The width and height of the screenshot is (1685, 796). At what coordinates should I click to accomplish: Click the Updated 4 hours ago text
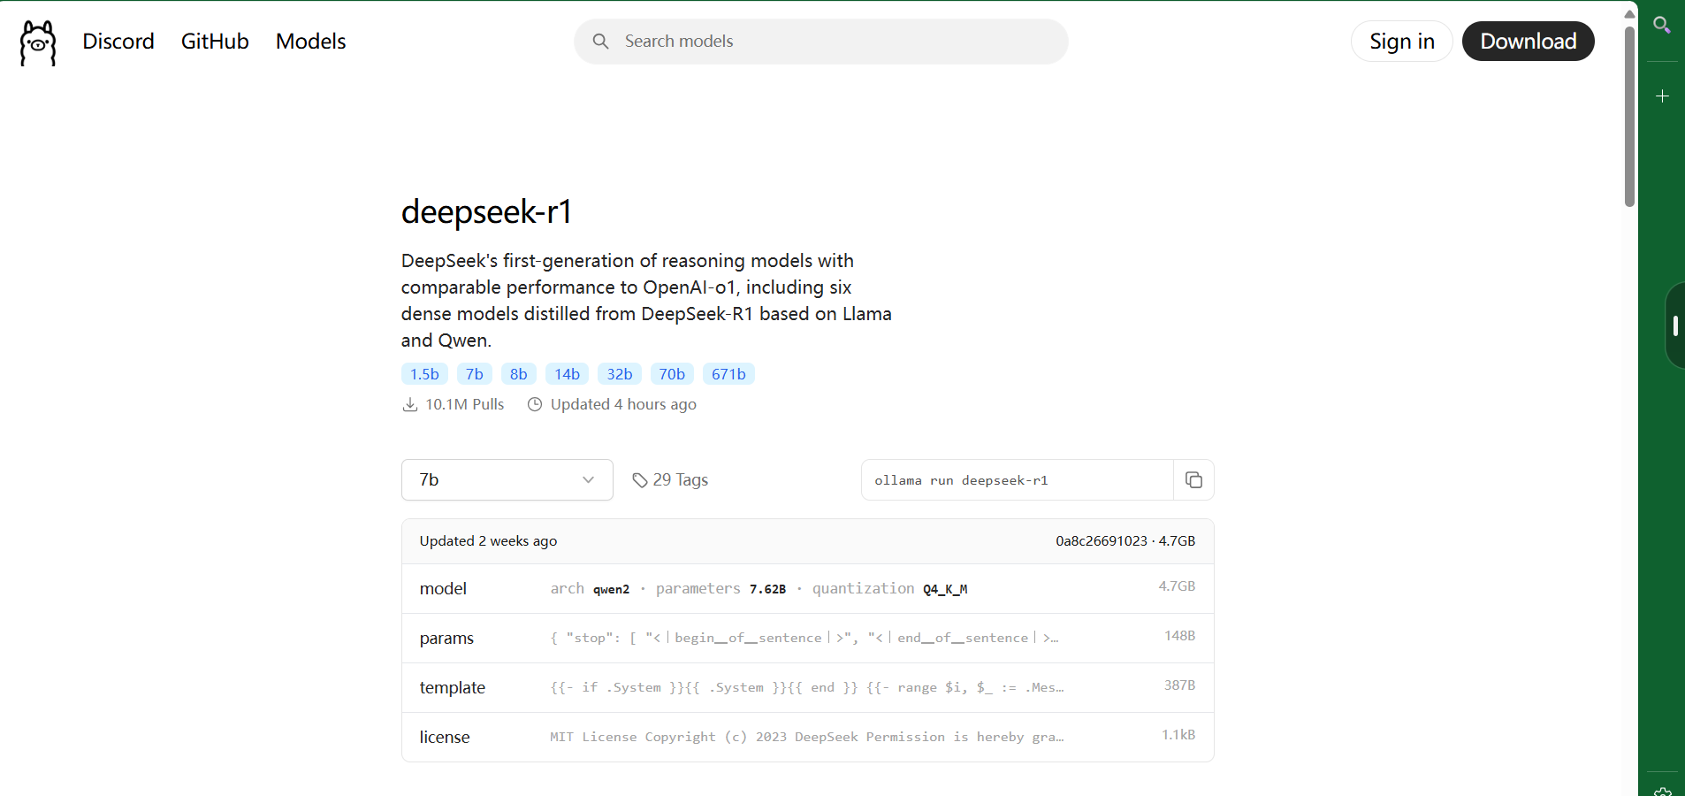pos(623,404)
